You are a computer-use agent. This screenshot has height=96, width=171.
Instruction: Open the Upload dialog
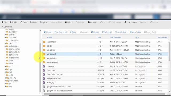point(44,22)
